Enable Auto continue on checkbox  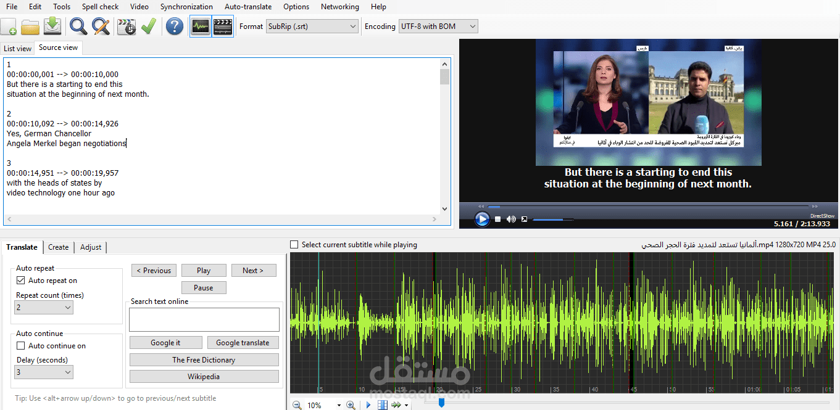click(20, 346)
